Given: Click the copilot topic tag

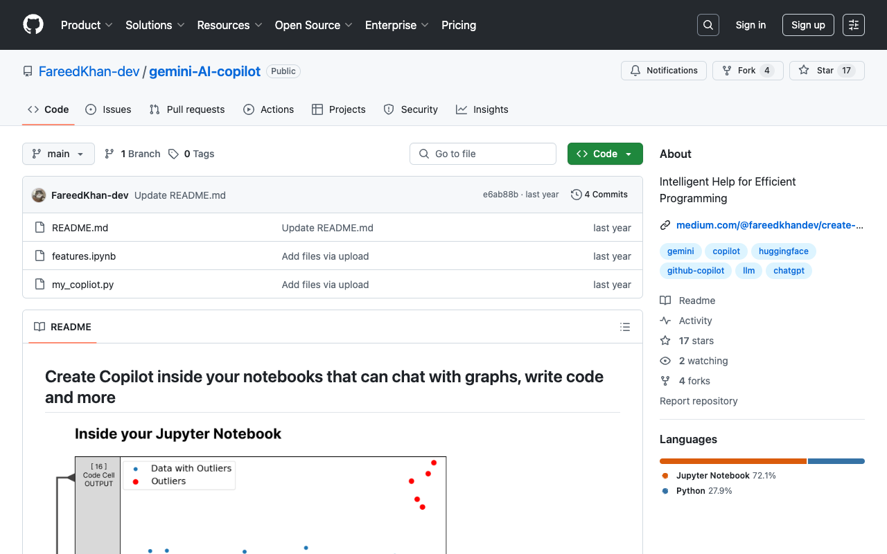Looking at the screenshot, I should pos(726,251).
